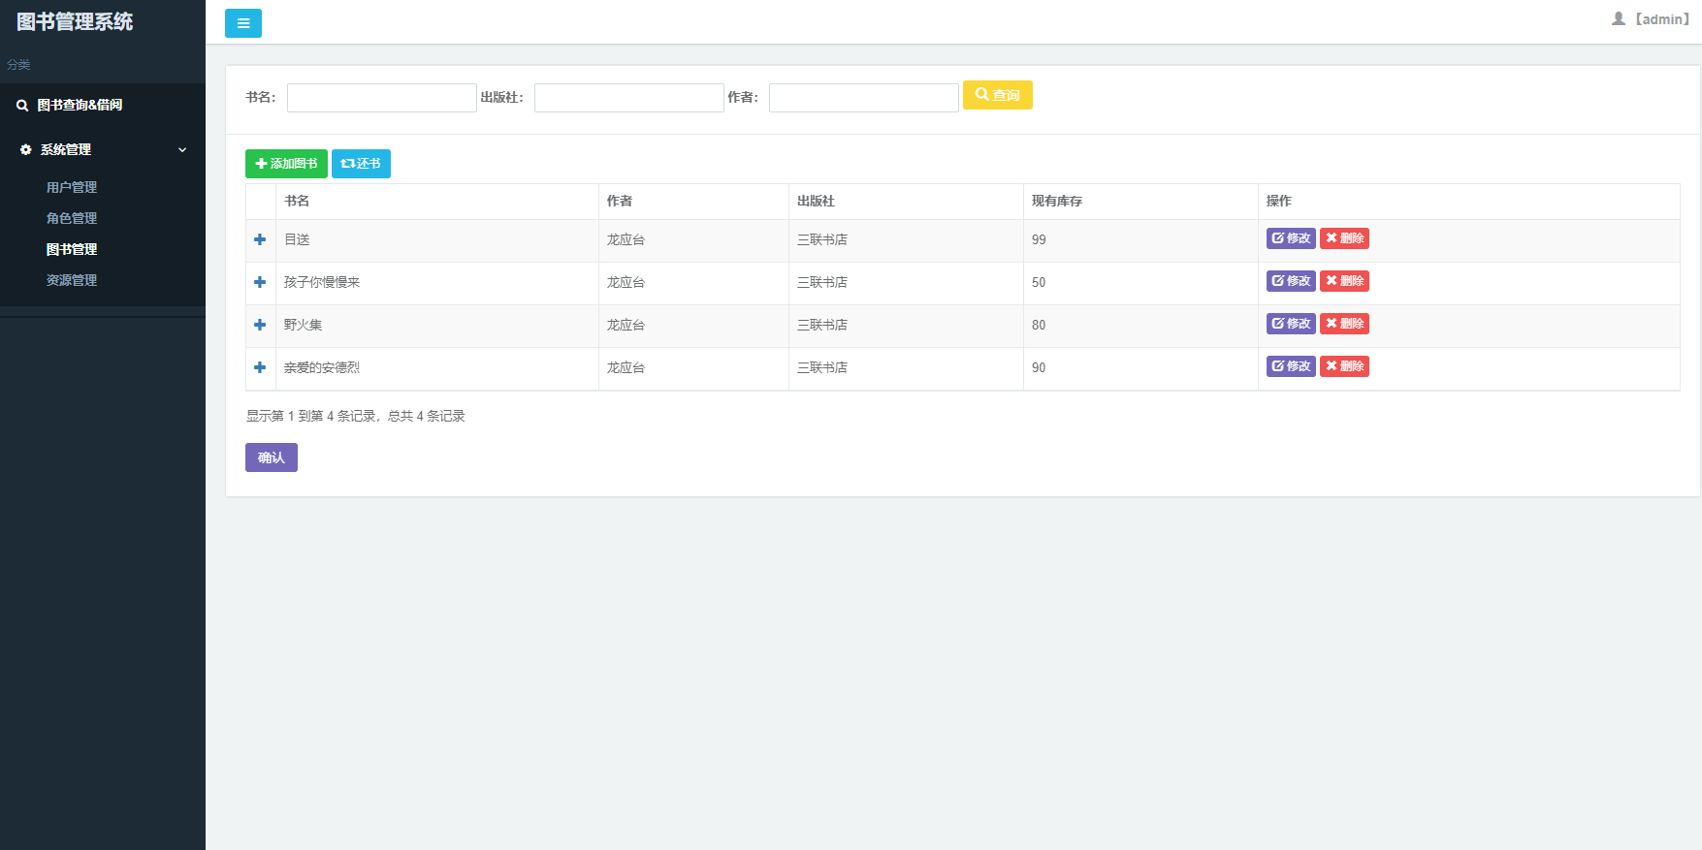Edit 野火集 using 修改 button

click(x=1291, y=324)
